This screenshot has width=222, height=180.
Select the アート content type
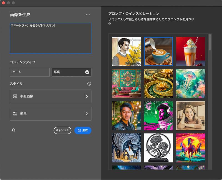(29, 72)
